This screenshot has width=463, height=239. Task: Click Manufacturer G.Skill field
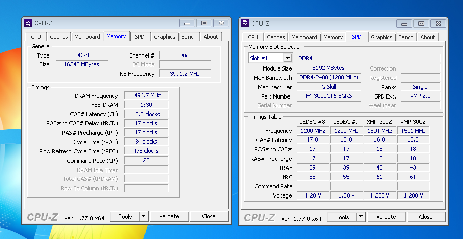tap(329, 87)
